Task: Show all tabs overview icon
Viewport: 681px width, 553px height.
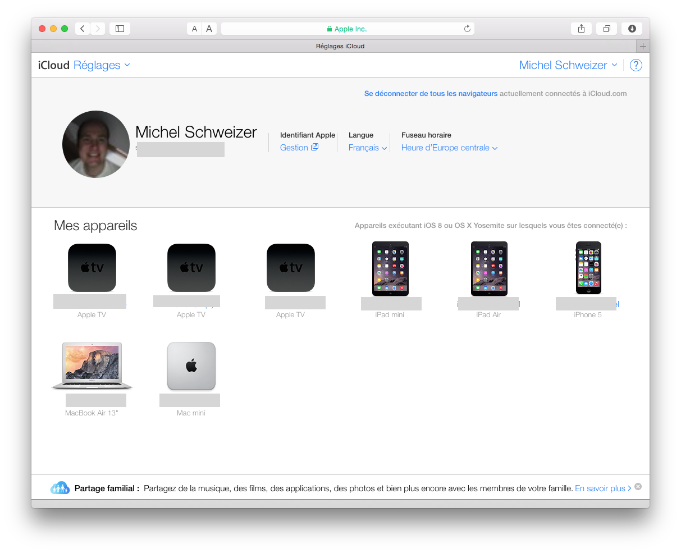Action: click(x=606, y=29)
